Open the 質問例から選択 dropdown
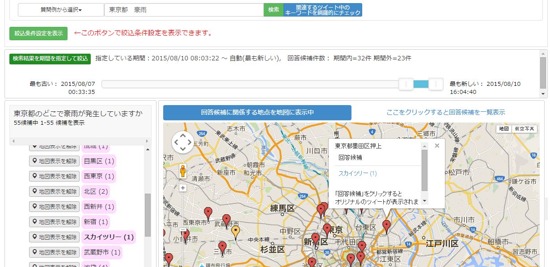Viewport: 550px width, 267px height. pyautogui.click(x=61, y=10)
